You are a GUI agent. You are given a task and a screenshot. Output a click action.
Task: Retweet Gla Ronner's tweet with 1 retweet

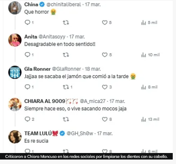[67, 87]
